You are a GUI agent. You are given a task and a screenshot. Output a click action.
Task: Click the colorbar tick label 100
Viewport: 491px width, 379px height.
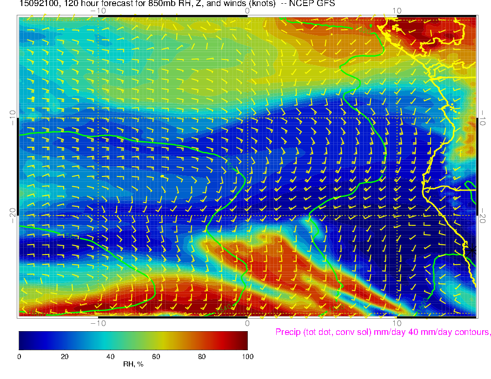(x=247, y=356)
